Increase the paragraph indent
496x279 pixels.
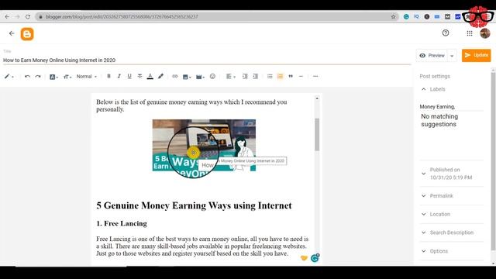pyautogui.click(x=255, y=76)
